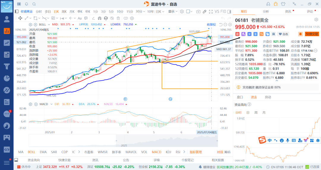Image resolution: width=321 pixels, height=170 pixels.
Task: Select the text annotation Aa tool
Action: point(80,18)
